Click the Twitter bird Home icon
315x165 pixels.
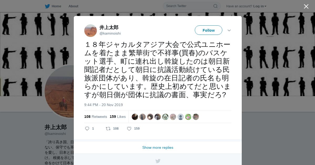[47, 6]
